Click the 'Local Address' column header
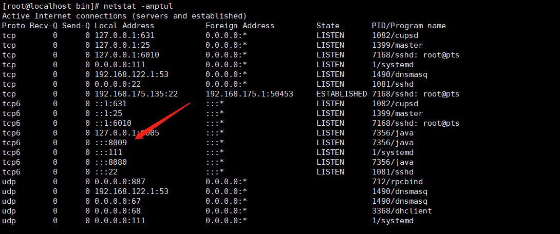 tap(124, 26)
